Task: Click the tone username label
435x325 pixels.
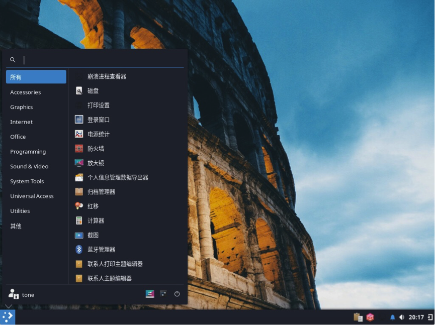Action: 28,295
